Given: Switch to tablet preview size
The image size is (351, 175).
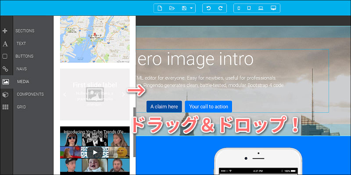Looking at the screenshot, I should pos(249,8).
